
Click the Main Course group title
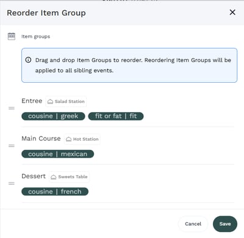coord(41,139)
